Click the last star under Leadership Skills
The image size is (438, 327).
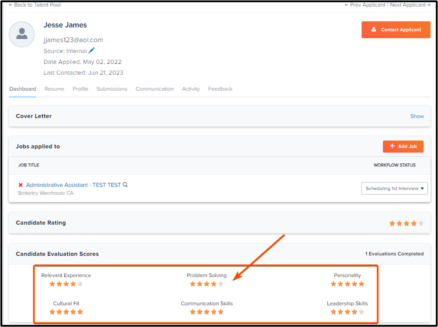coord(362,312)
